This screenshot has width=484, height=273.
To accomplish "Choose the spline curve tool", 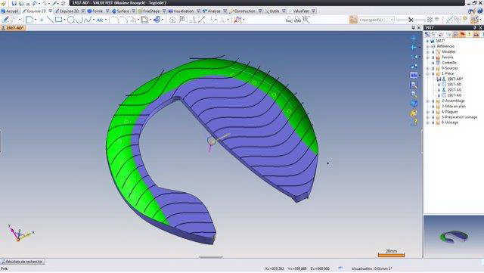I will click(x=88, y=20).
